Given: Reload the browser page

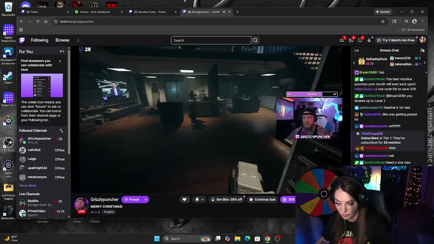Looking at the screenshot, I should click(x=38, y=21).
